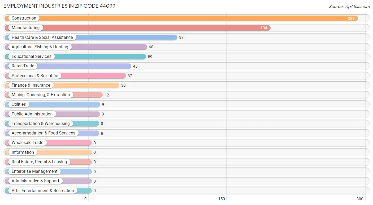Click the Enterprise Management label
This screenshot has height=205, width=373.
point(34,171)
